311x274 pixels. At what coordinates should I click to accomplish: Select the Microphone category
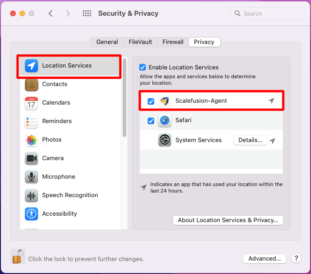[58, 177]
